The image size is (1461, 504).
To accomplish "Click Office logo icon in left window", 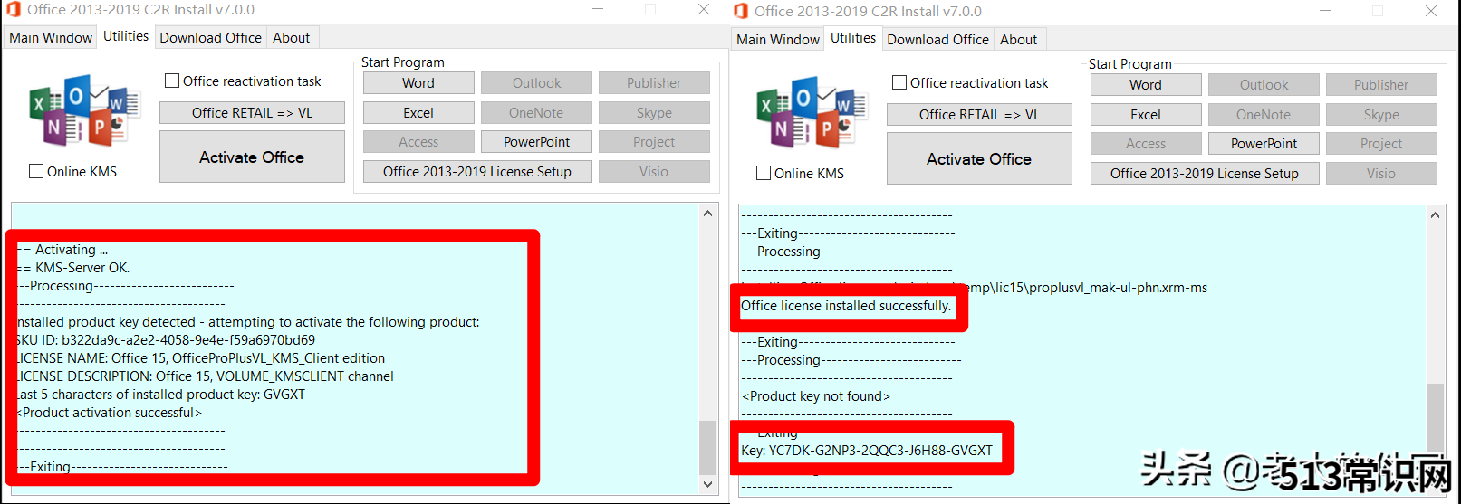I will coord(84,112).
